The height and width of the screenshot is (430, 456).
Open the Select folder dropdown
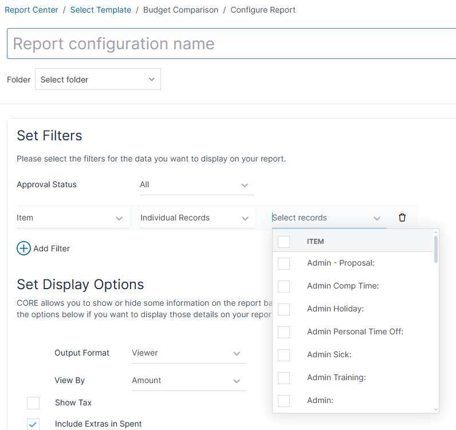click(98, 79)
